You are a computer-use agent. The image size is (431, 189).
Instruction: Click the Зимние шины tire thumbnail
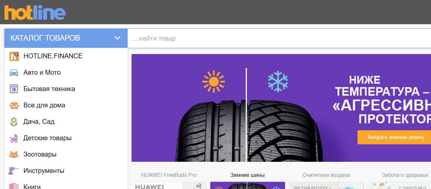[x=247, y=185]
